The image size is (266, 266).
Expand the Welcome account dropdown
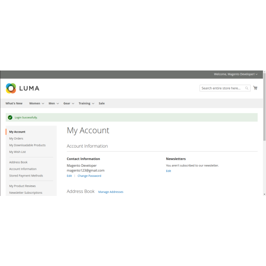(x=235, y=74)
